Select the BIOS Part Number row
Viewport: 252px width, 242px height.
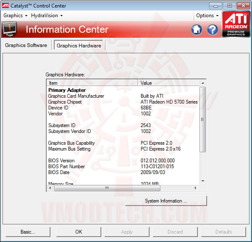tap(123, 167)
